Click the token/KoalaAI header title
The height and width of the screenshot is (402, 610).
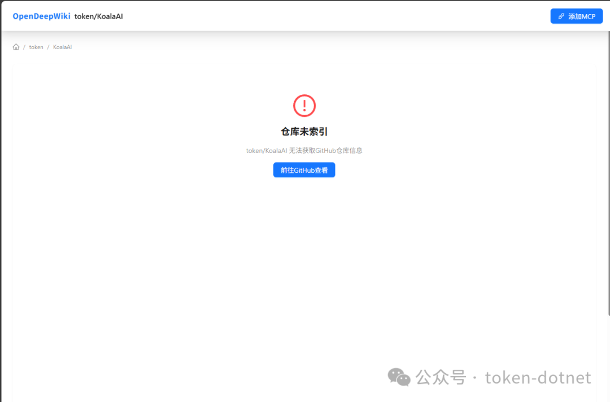click(98, 16)
